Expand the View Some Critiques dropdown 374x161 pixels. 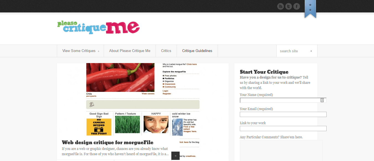click(80, 51)
